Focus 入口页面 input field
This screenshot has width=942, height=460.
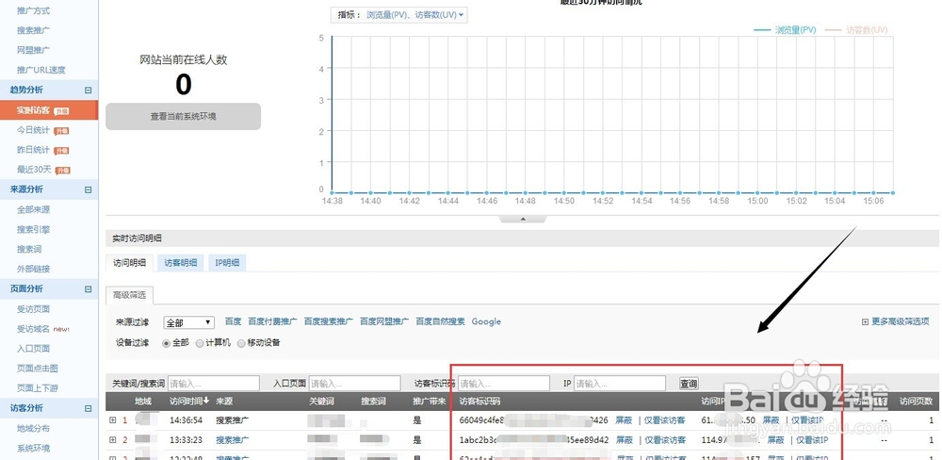(x=354, y=384)
